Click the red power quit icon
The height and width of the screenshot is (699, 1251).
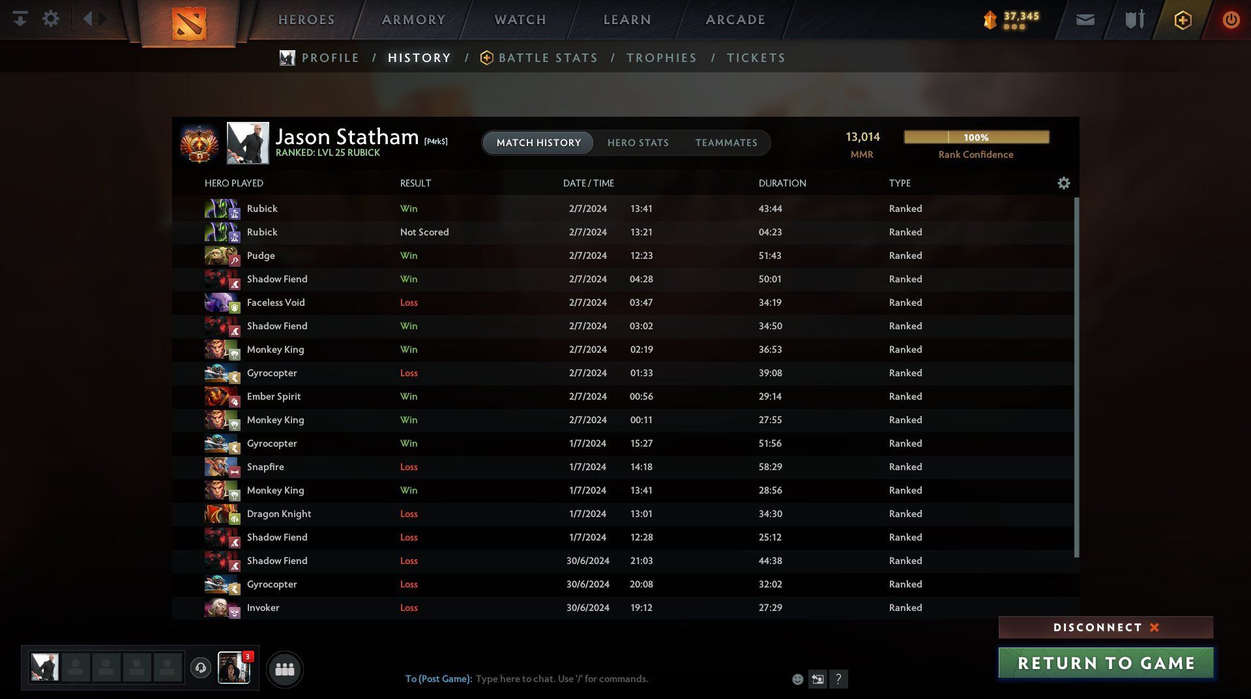tap(1231, 20)
